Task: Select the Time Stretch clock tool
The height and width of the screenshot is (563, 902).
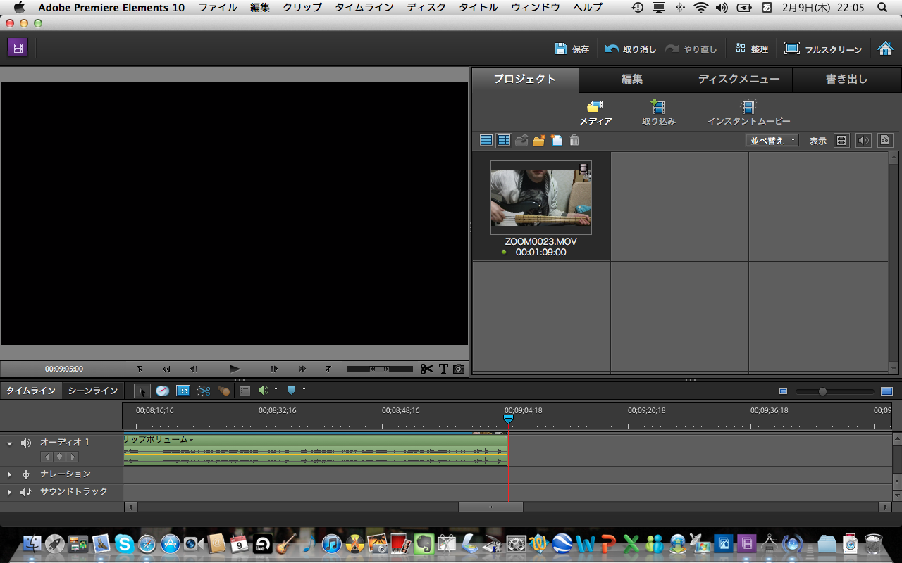Action: pyautogui.click(x=163, y=391)
